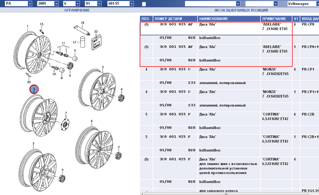Toggle the checkbox in the top toolbar
This screenshot has width=319, height=195.
click(144, 4)
